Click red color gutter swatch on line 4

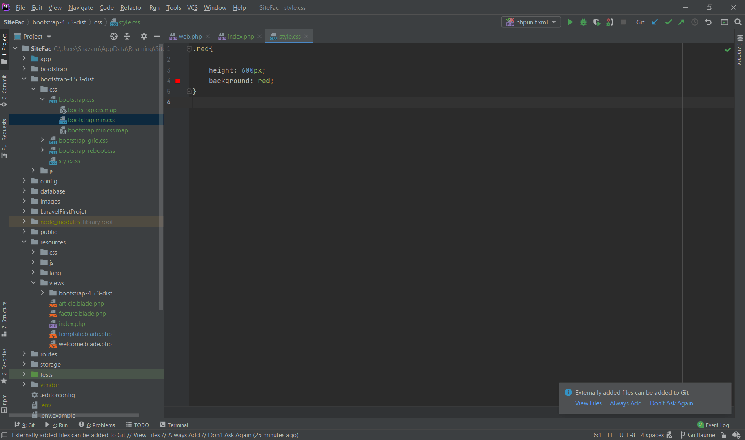click(x=177, y=81)
